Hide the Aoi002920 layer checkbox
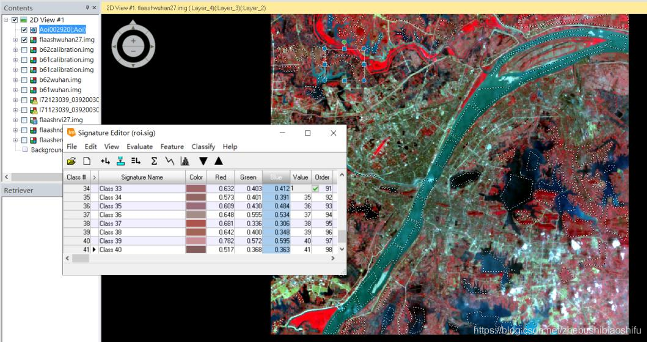This screenshot has height=342, width=647. pyautogui.click(x=24, y=30)
